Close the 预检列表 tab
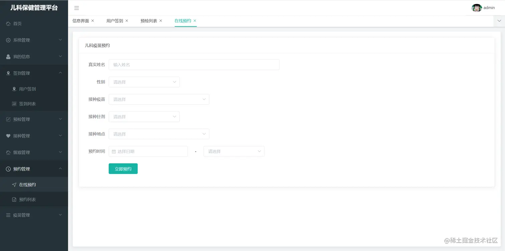Screen dimensions: 505x251 coord(161,21)
